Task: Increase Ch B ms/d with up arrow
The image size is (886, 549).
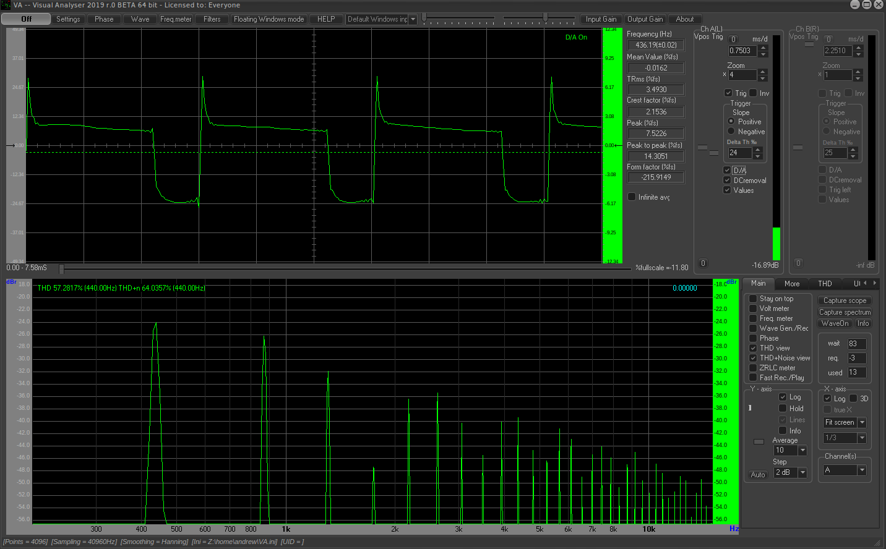Action: (858, 48)
